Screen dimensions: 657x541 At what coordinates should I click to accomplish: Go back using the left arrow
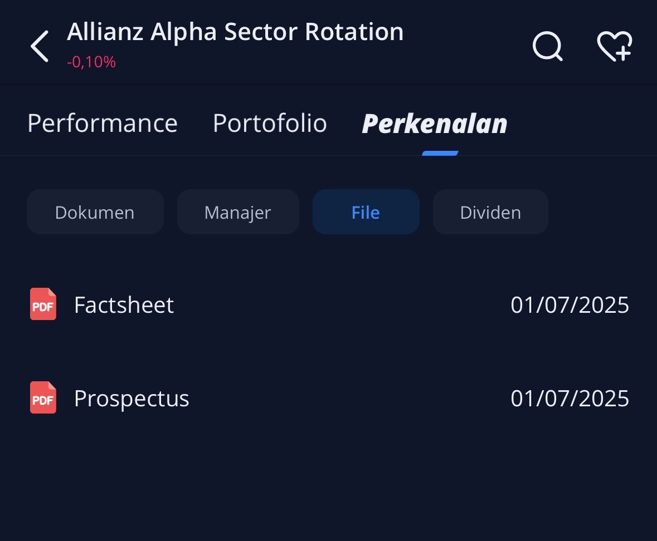click(x=40, y=46)
